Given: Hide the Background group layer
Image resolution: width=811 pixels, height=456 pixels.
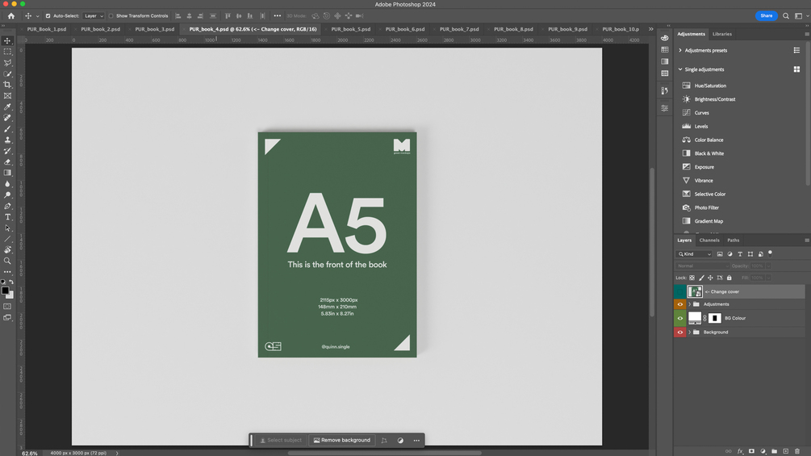Looking at the screenshot, I should [680, 332].
